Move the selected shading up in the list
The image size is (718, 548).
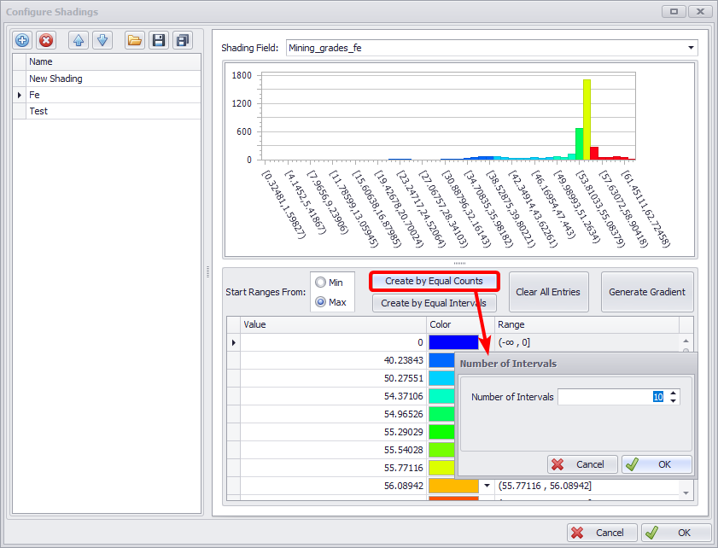coord(79,40)
